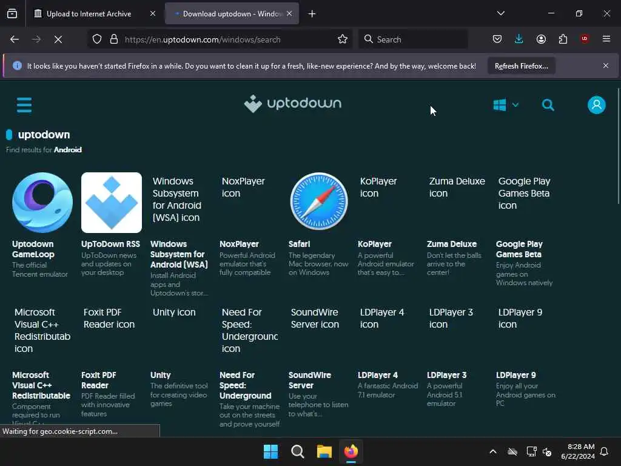The height and width of the screenshot is (466, 621).
Task: Open the notifications bell icon
Action: (605, 451)
